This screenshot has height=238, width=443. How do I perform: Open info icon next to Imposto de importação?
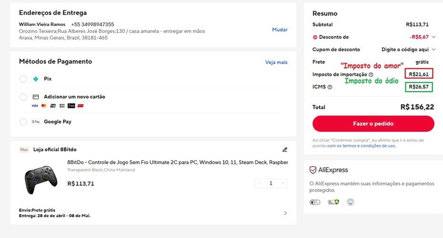point(371,74)
